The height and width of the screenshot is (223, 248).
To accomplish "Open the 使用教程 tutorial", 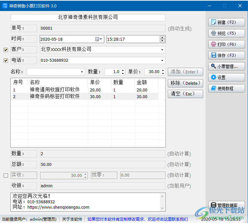I will (227, 88).
